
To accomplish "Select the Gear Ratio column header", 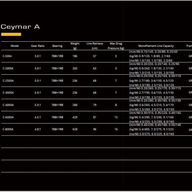I will [38, 46].
